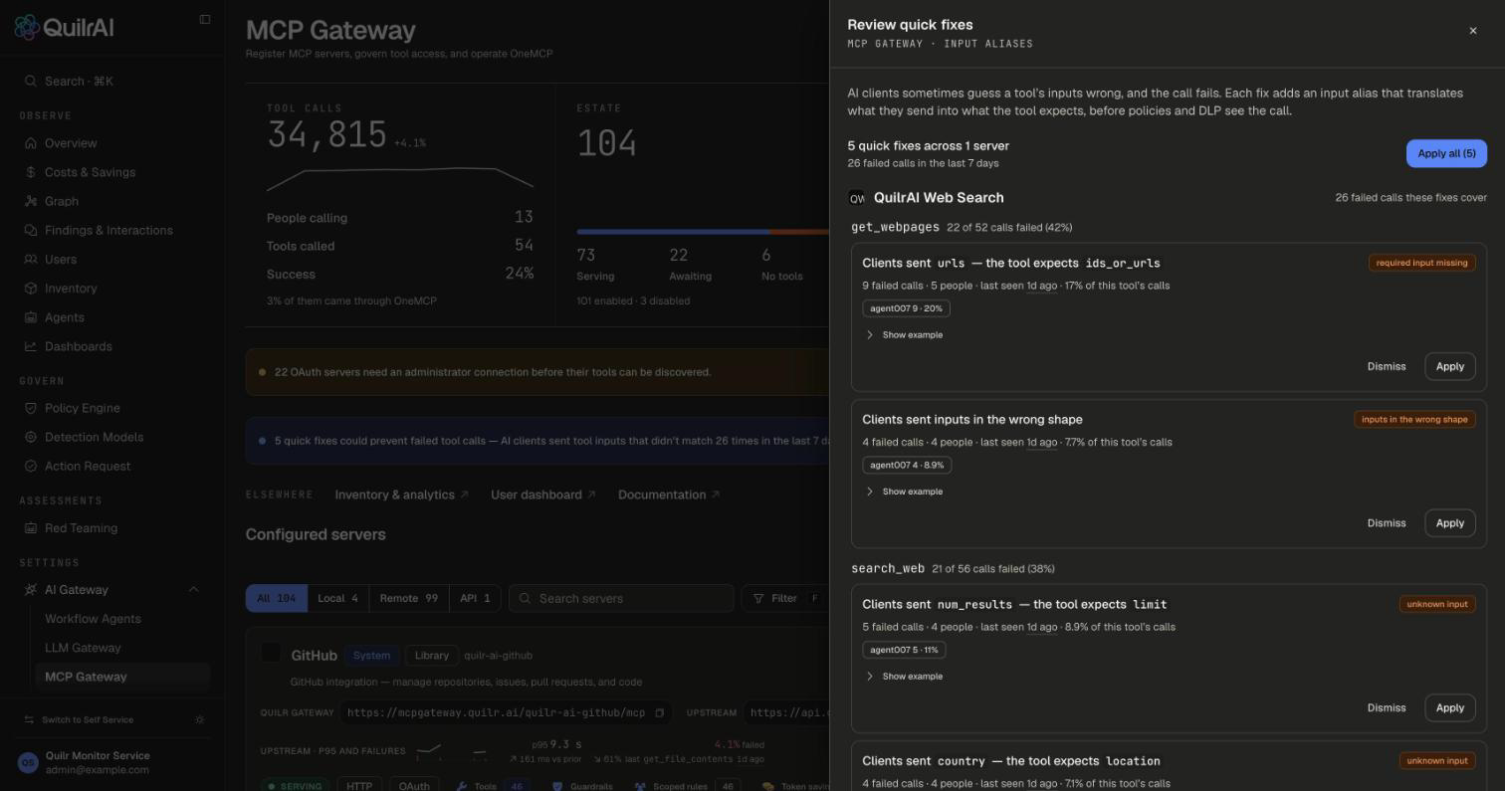Viewport: 1505px width, 791px height.
Task: Click the agent007 9 · 20% chip
Action: 906,308
